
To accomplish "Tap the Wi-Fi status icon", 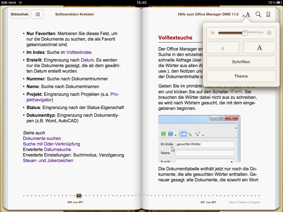I will point(20,3).
